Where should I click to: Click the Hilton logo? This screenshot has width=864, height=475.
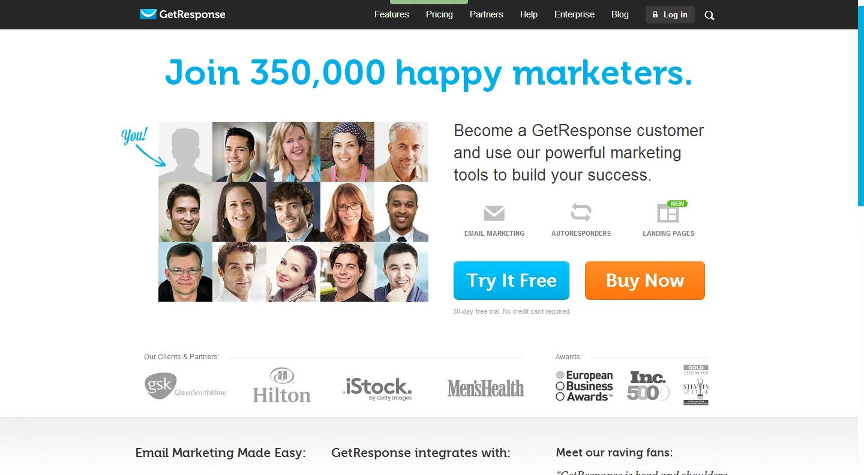pos(281,385)
